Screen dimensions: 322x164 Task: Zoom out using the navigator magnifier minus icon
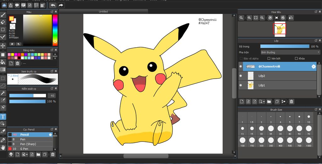(262, 18)
